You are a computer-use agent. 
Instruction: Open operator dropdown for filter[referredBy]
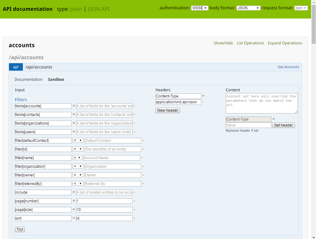pyautogui.click(x=78, y=184)
